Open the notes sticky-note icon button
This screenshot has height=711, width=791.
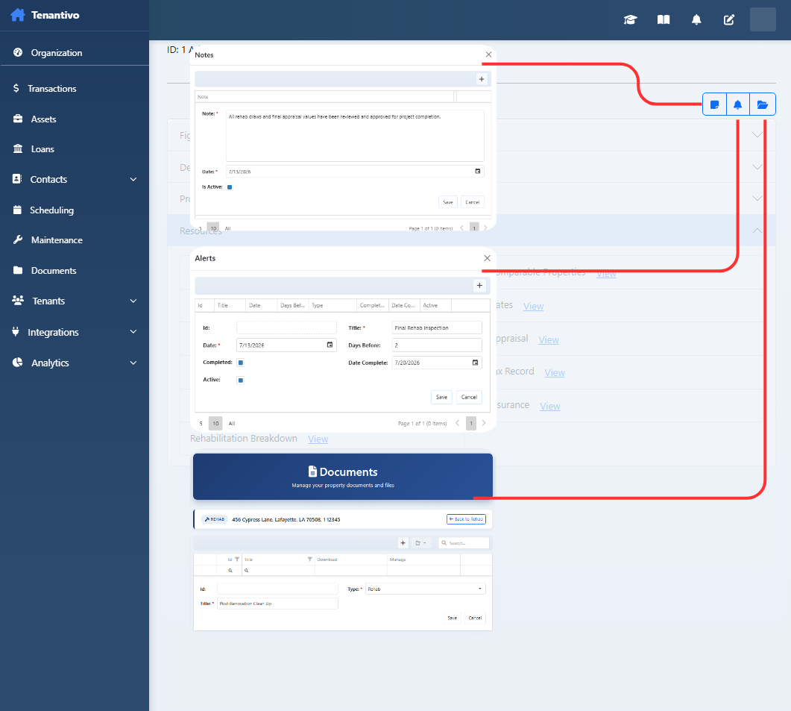point(714,104)
